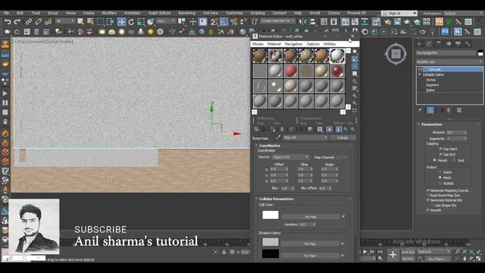Click the Pick Material eyedropper beside Bump map

coord(278,137)
